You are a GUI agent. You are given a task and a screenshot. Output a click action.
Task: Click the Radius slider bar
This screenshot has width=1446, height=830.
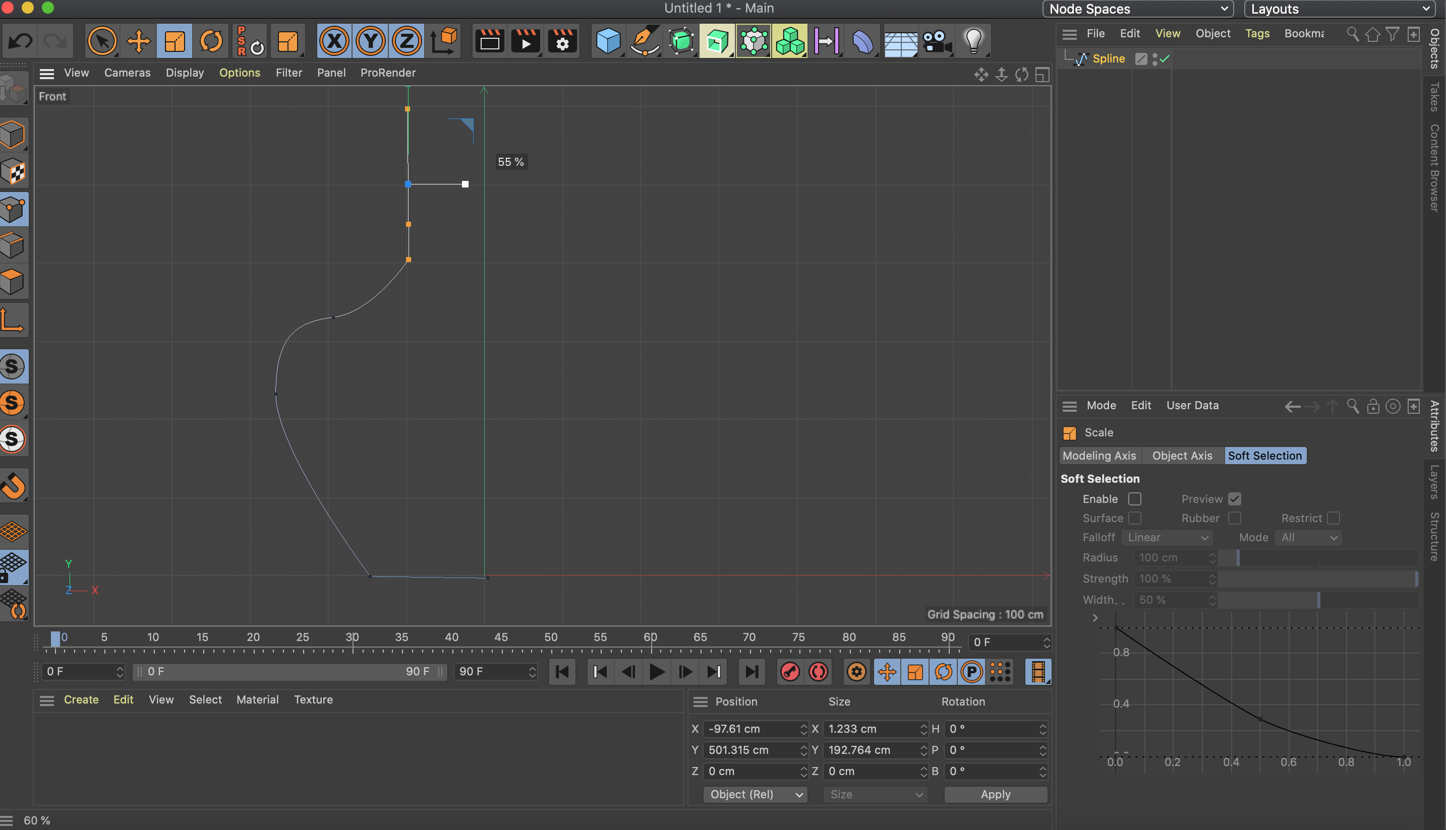pyautogui.click(x=1318, y=557)
